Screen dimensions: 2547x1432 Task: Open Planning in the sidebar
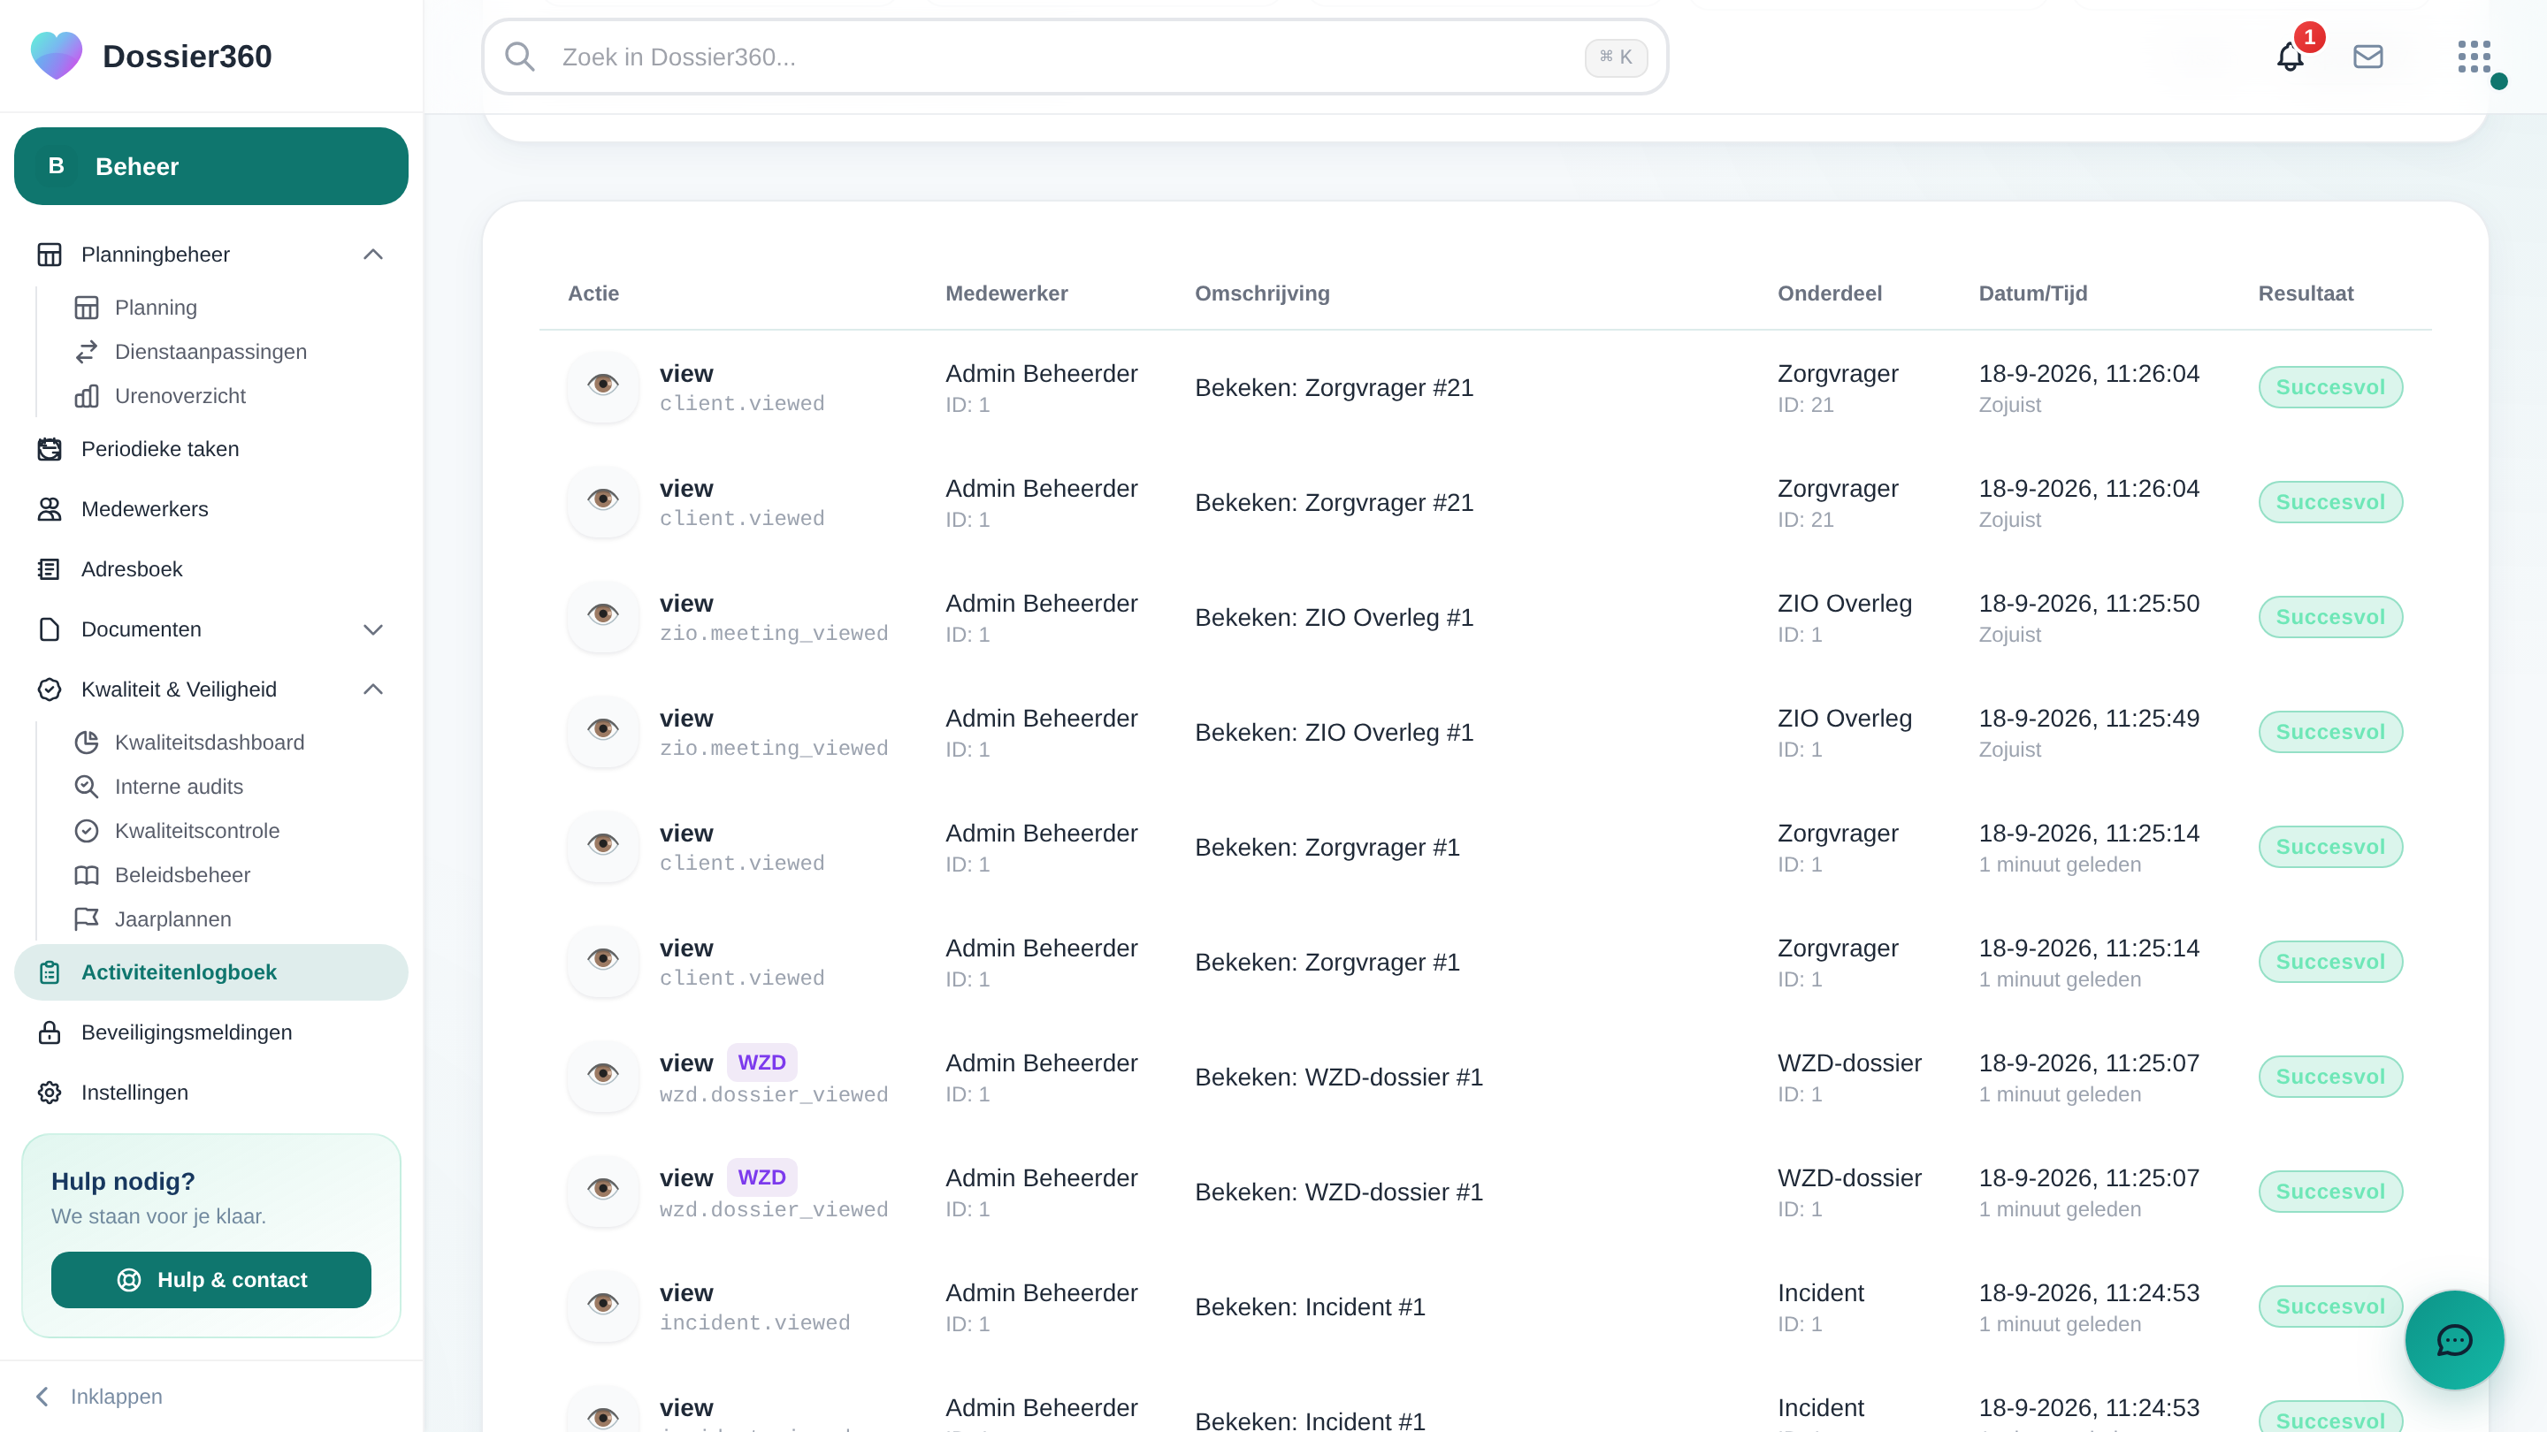156,308
